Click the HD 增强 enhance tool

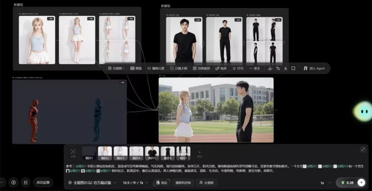(x=136, y=68)
